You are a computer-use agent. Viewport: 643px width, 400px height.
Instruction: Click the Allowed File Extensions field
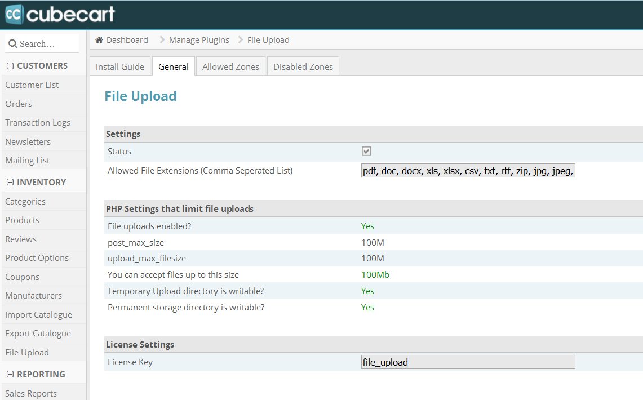point(468,171)
